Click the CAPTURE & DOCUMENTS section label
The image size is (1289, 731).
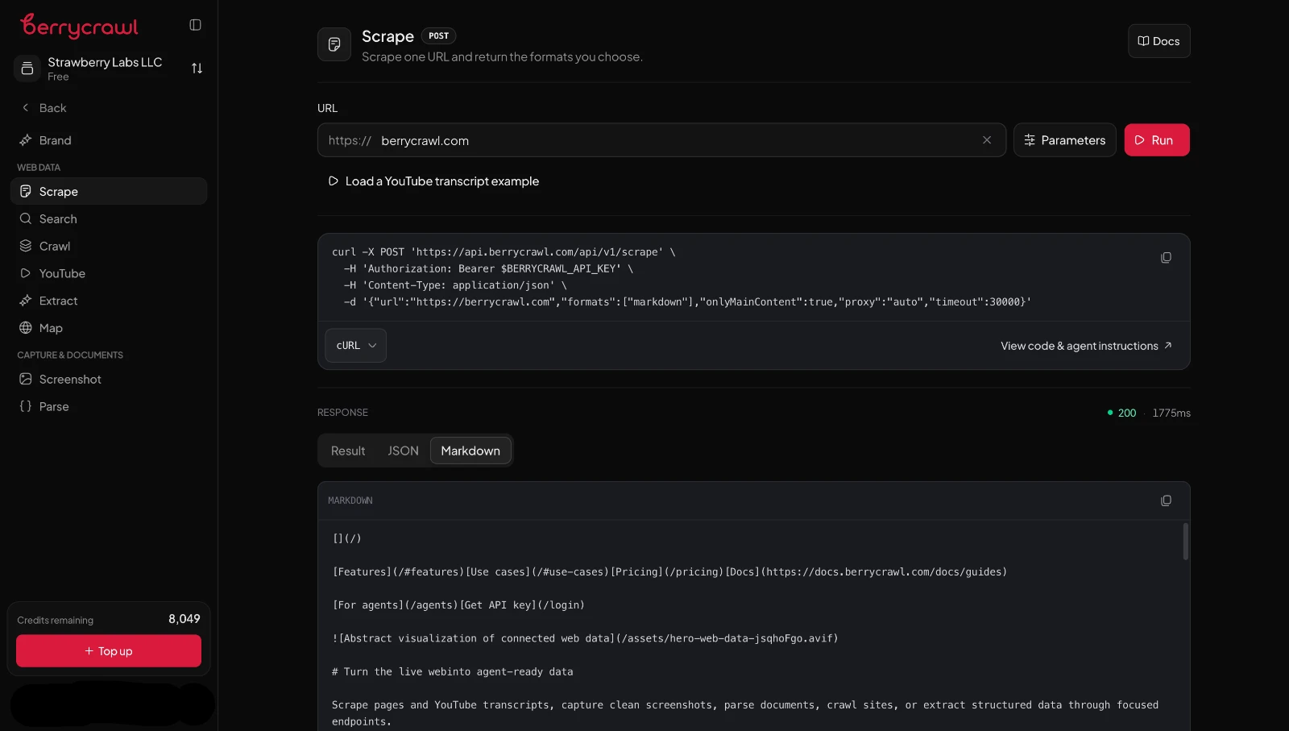point(70,355)
